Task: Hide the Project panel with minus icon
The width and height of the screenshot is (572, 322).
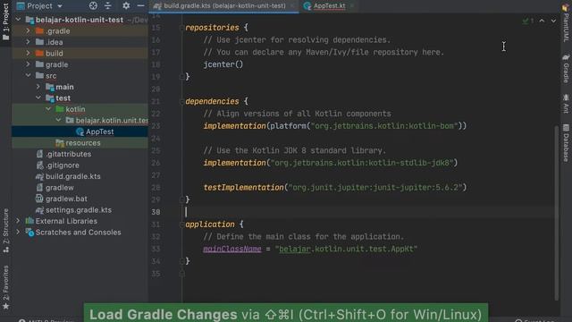Action: 140,5
